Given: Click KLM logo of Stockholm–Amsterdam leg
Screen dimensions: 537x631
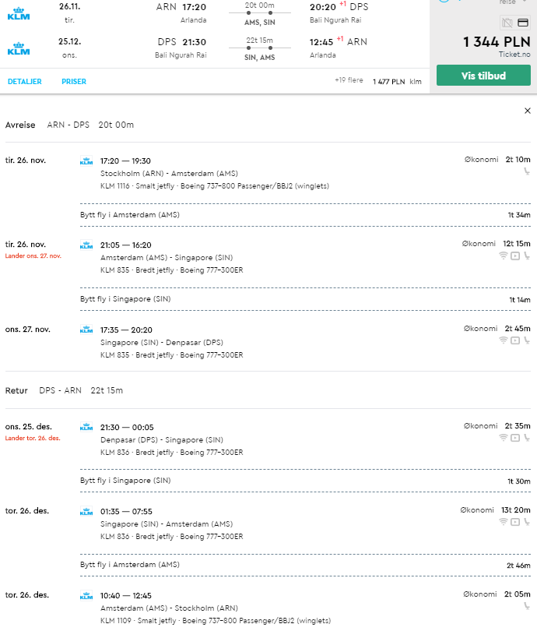Looking at the screenshot, I should pyautogui.click(x=86, y=161).
